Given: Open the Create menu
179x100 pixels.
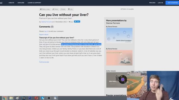Looking at the screenshot, I should pos(11,3).
